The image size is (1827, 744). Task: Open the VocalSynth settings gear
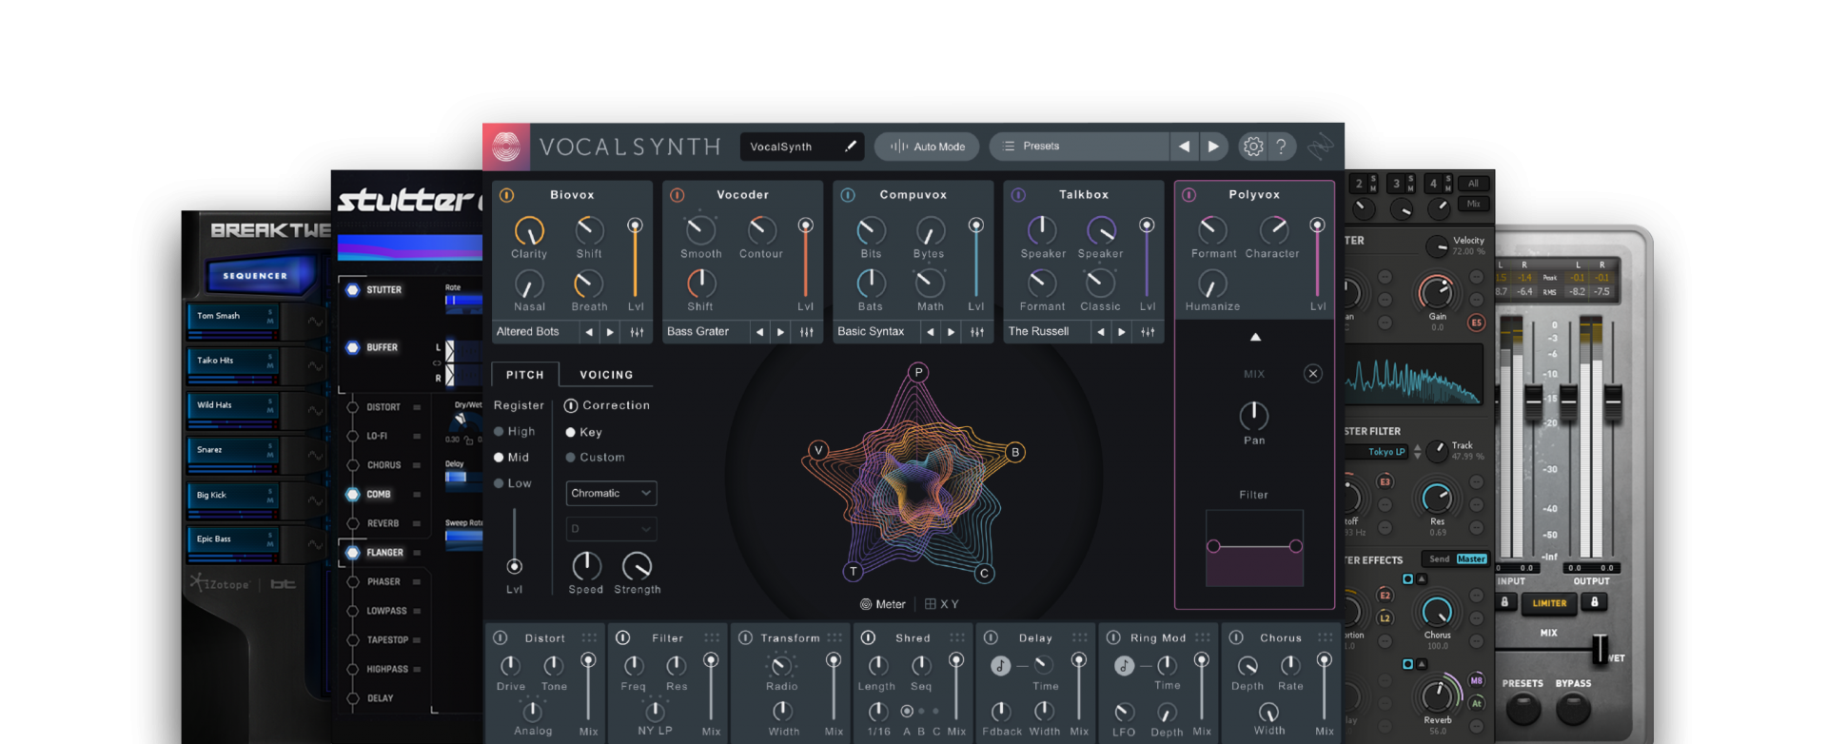pos(1253,147)
